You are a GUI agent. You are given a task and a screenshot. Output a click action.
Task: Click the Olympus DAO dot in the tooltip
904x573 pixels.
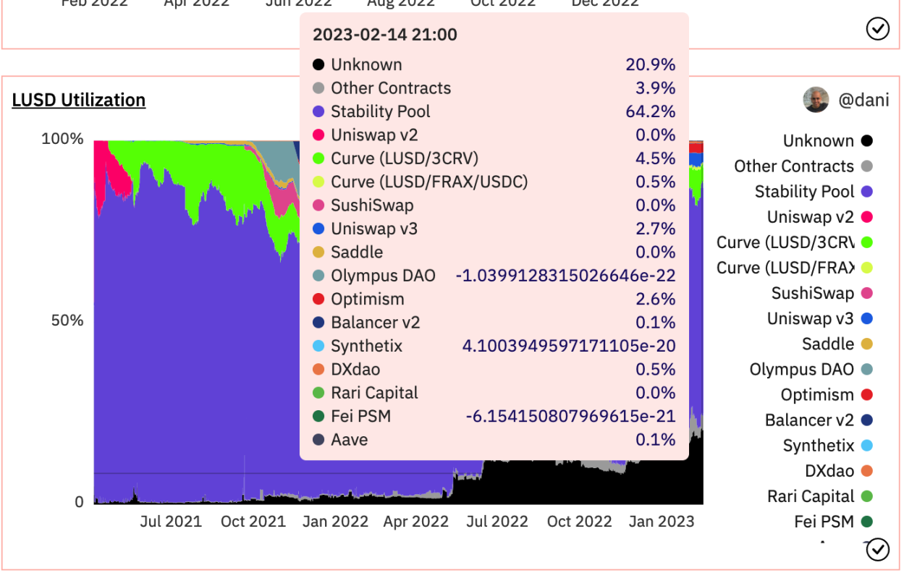tap(318, 276)
